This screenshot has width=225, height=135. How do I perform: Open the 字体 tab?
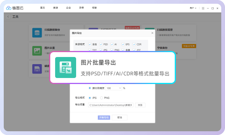pyautogui.click(x=81, y=8)
